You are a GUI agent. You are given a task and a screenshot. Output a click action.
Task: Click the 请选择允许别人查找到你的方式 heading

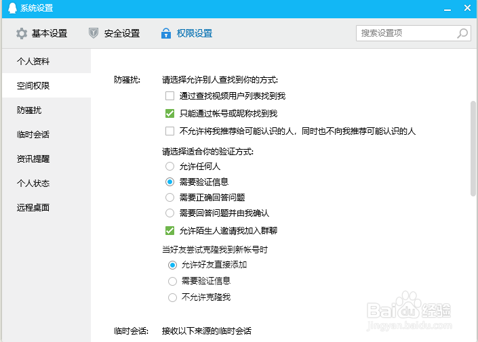[x=220, y=80]
